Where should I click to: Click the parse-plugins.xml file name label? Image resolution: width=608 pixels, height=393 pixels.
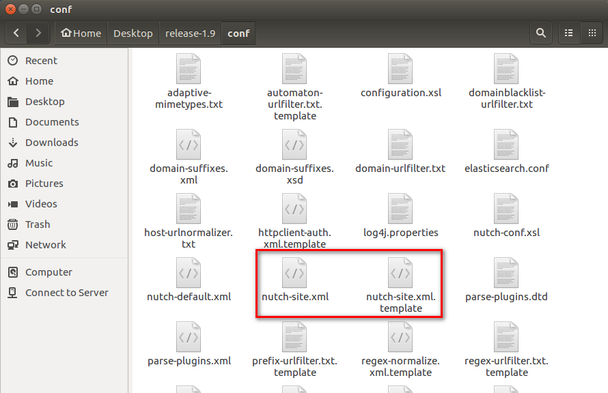pyautogui.click(x=189, y=361)
